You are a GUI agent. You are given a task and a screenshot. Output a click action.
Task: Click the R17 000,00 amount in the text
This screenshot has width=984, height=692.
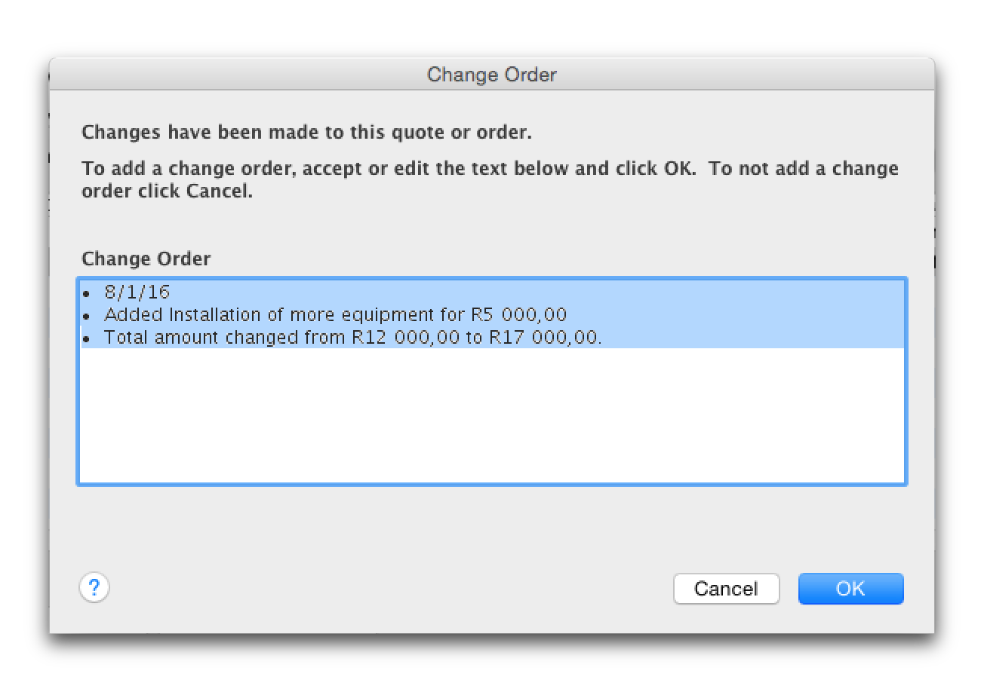[x=543, y=337]
